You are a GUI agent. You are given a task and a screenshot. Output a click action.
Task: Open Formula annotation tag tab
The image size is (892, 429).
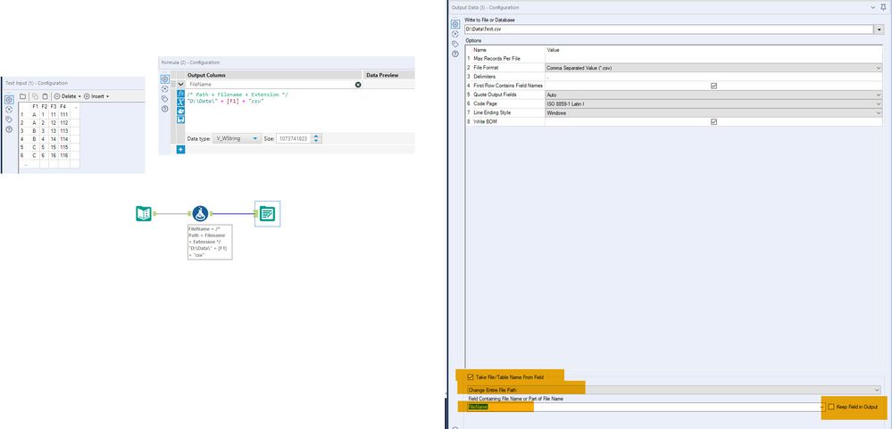(165, 98)
